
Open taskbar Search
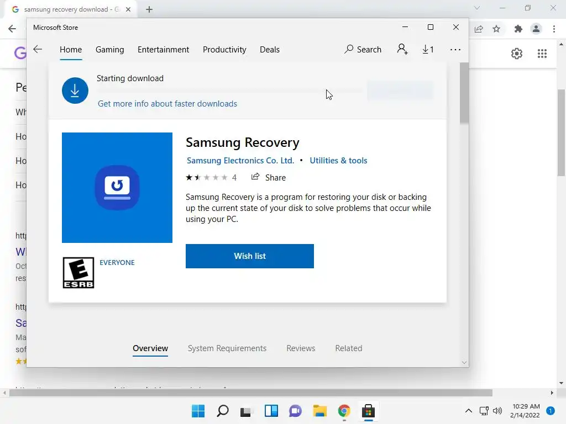pyautogui.click(x=222, y=411)
